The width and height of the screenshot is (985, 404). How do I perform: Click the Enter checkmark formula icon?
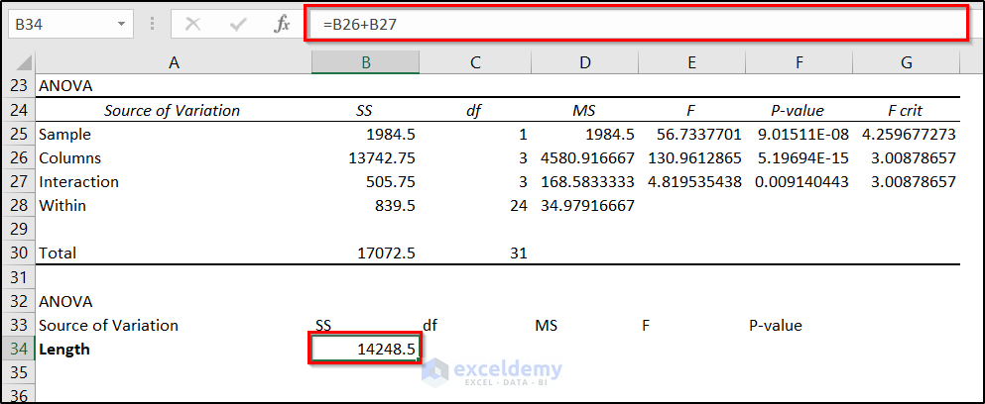(x=238, y=25)
